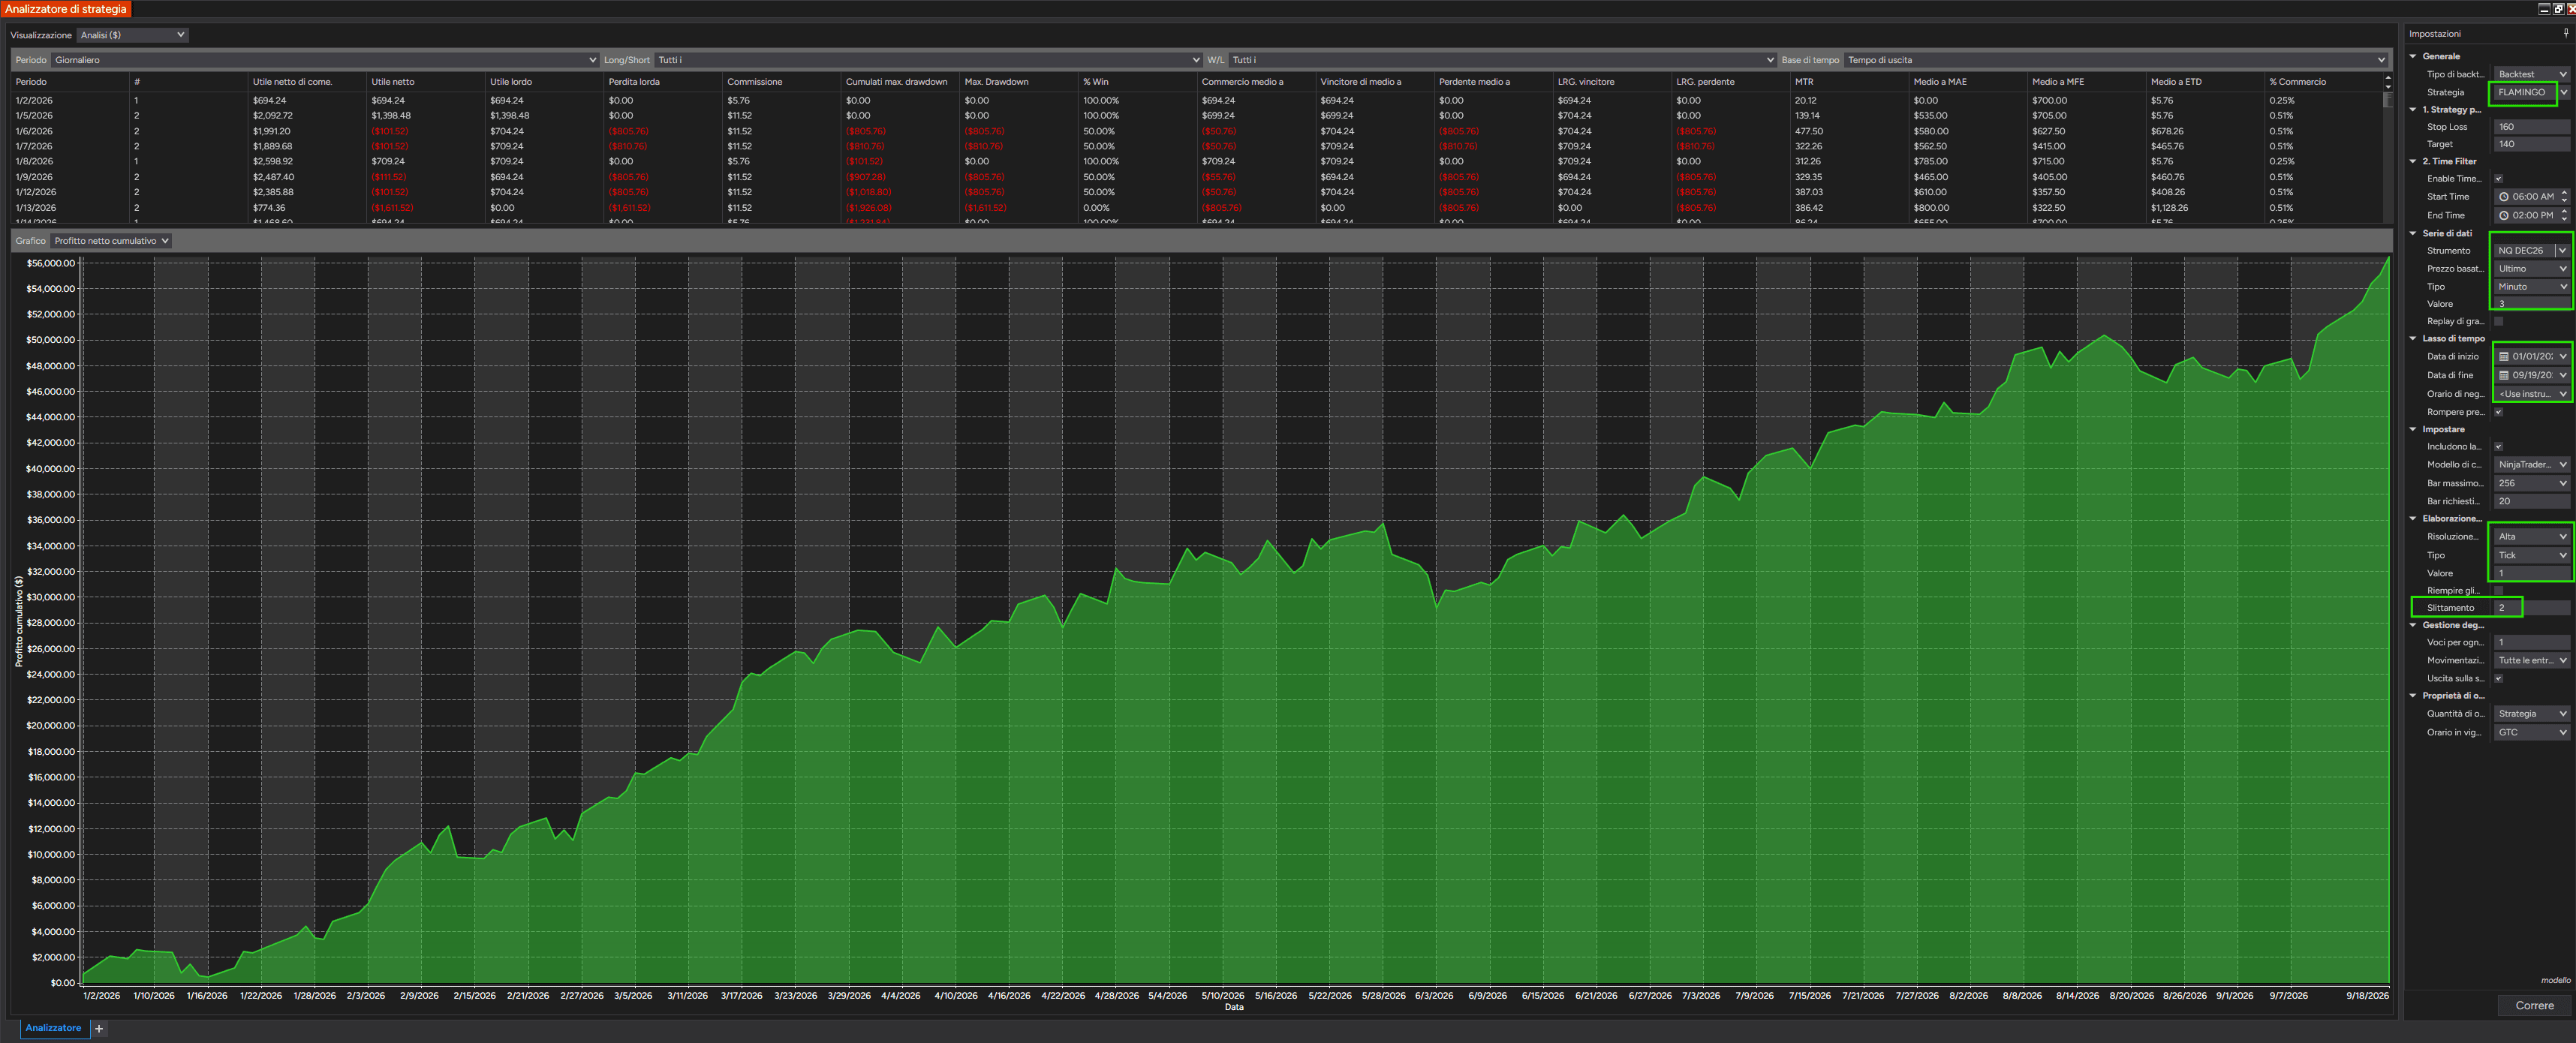This screenshot has width=2576, height=1043.
Task: Increment the Start Time stepper
Action: [2564, 194]
